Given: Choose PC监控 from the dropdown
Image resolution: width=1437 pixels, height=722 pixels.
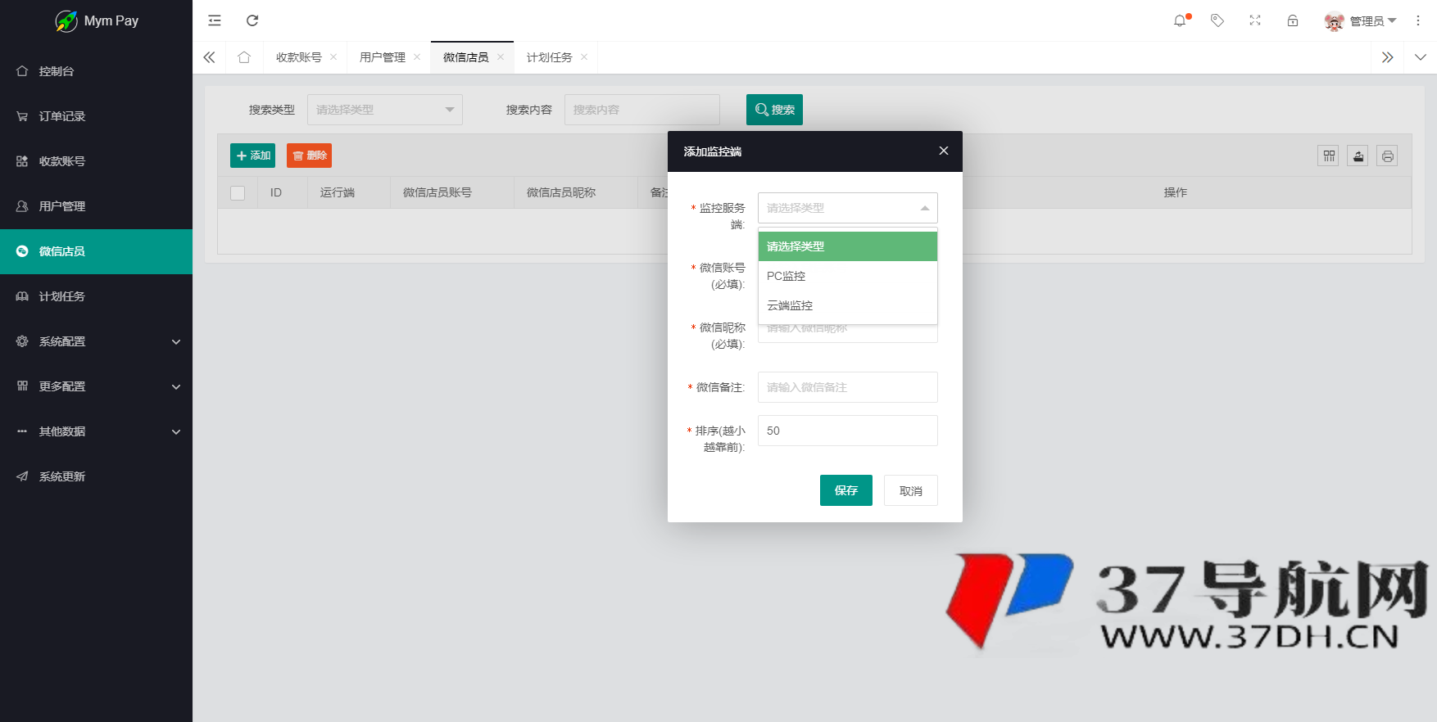Looking at the screenshot, I should point(848,276).
